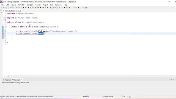Click the New Java Class icon
176x99 pixels.
pos(38,8)
